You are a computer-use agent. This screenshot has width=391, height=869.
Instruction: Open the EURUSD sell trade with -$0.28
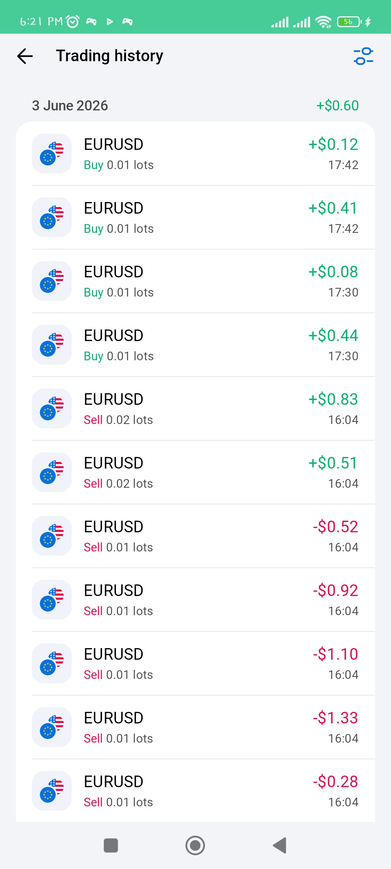click(195, 791)
